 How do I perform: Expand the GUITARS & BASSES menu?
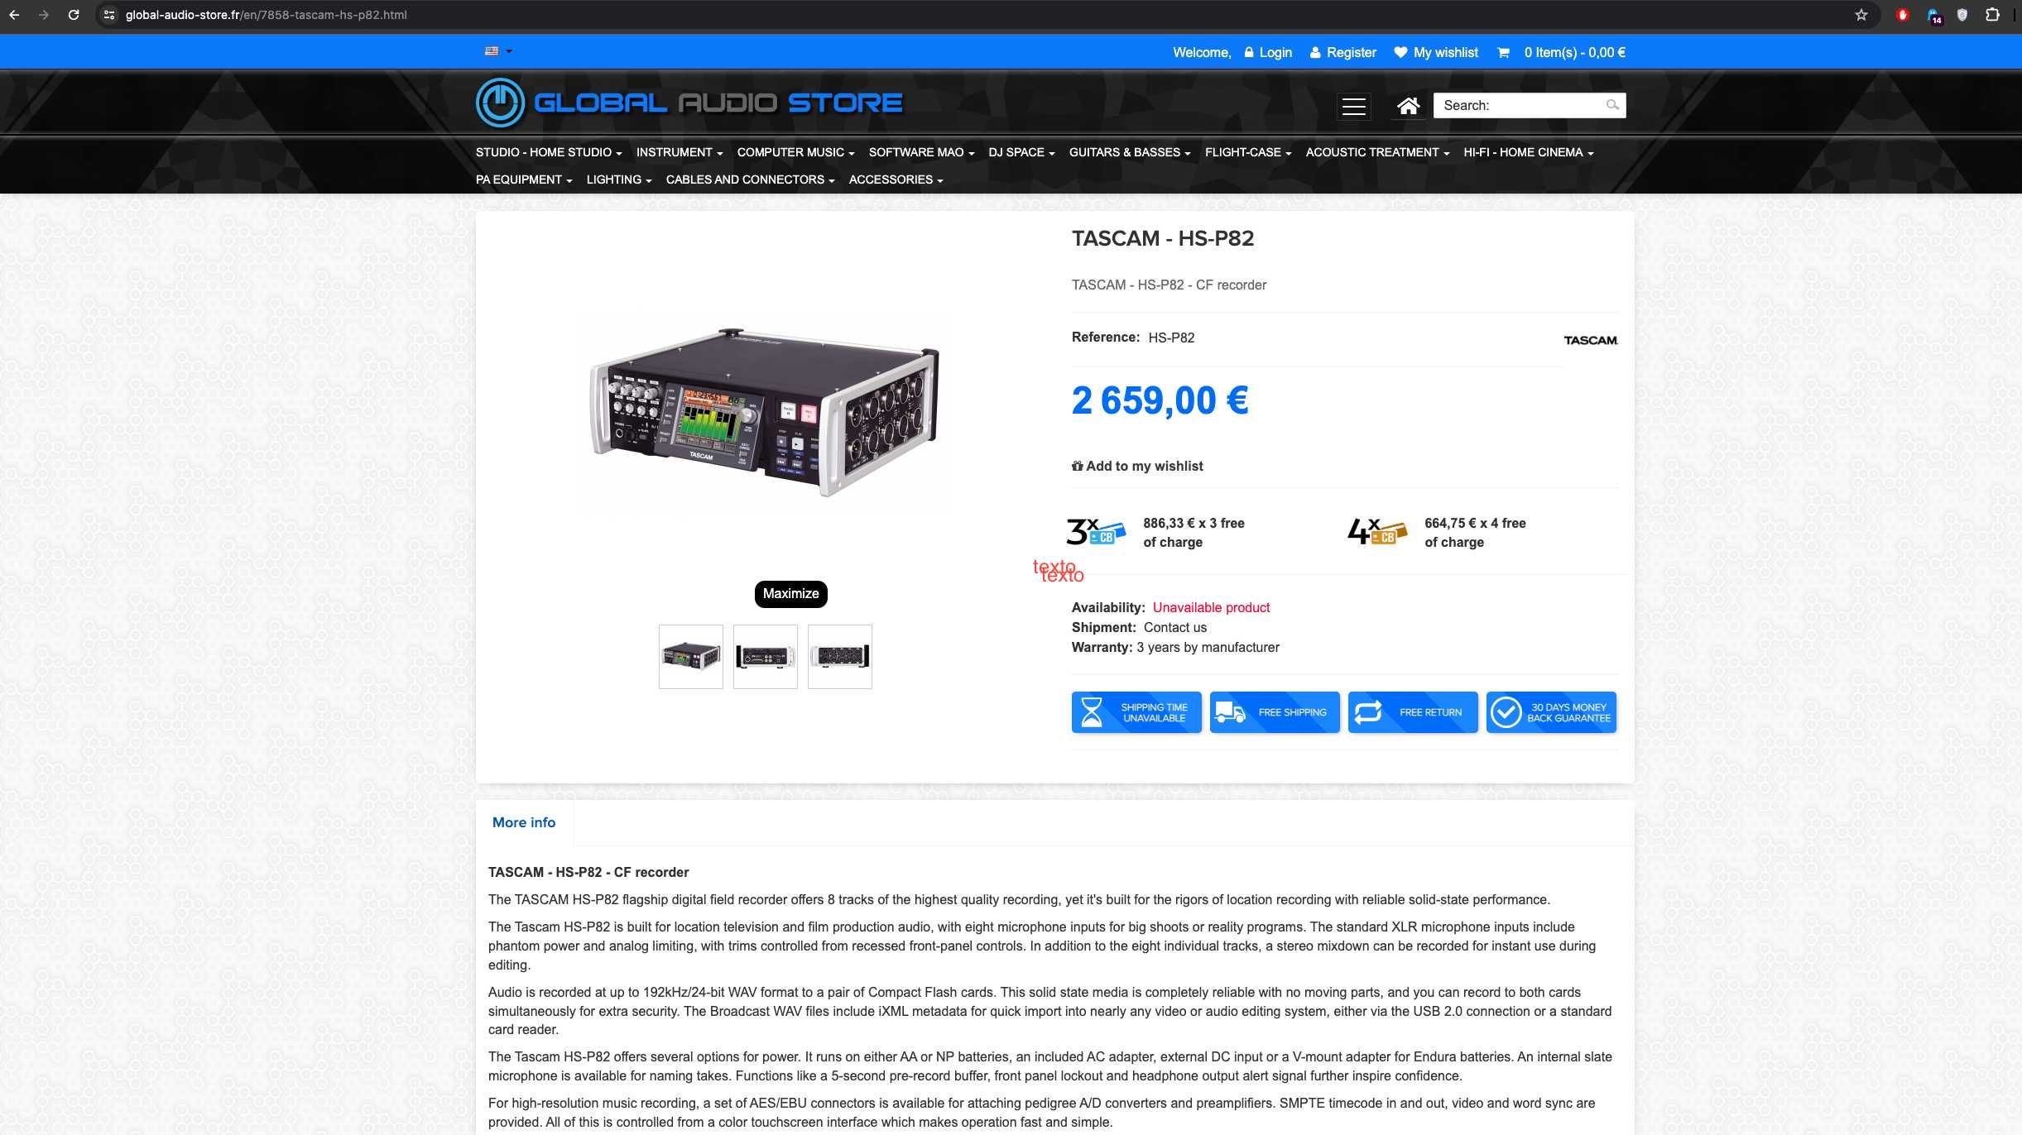1130,152
